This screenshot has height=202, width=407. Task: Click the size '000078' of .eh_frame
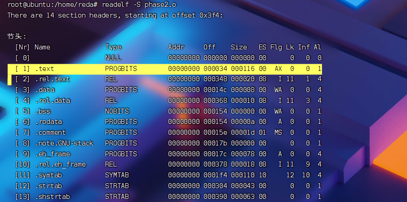pos(243,154)
